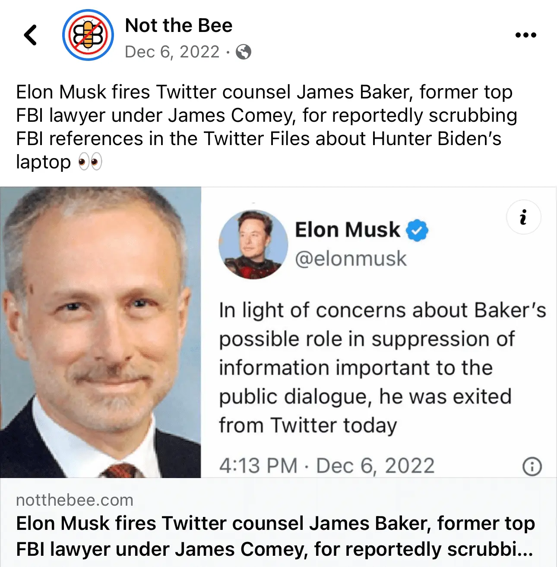Click the Elon Musk display name
This screenshot has width=557, height=567.
(x=347, y=230)
